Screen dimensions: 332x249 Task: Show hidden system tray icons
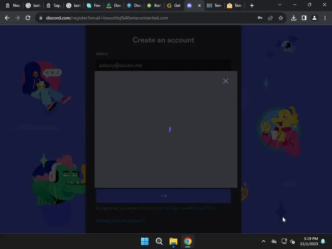pyautogui.click(x=264, y=241)
